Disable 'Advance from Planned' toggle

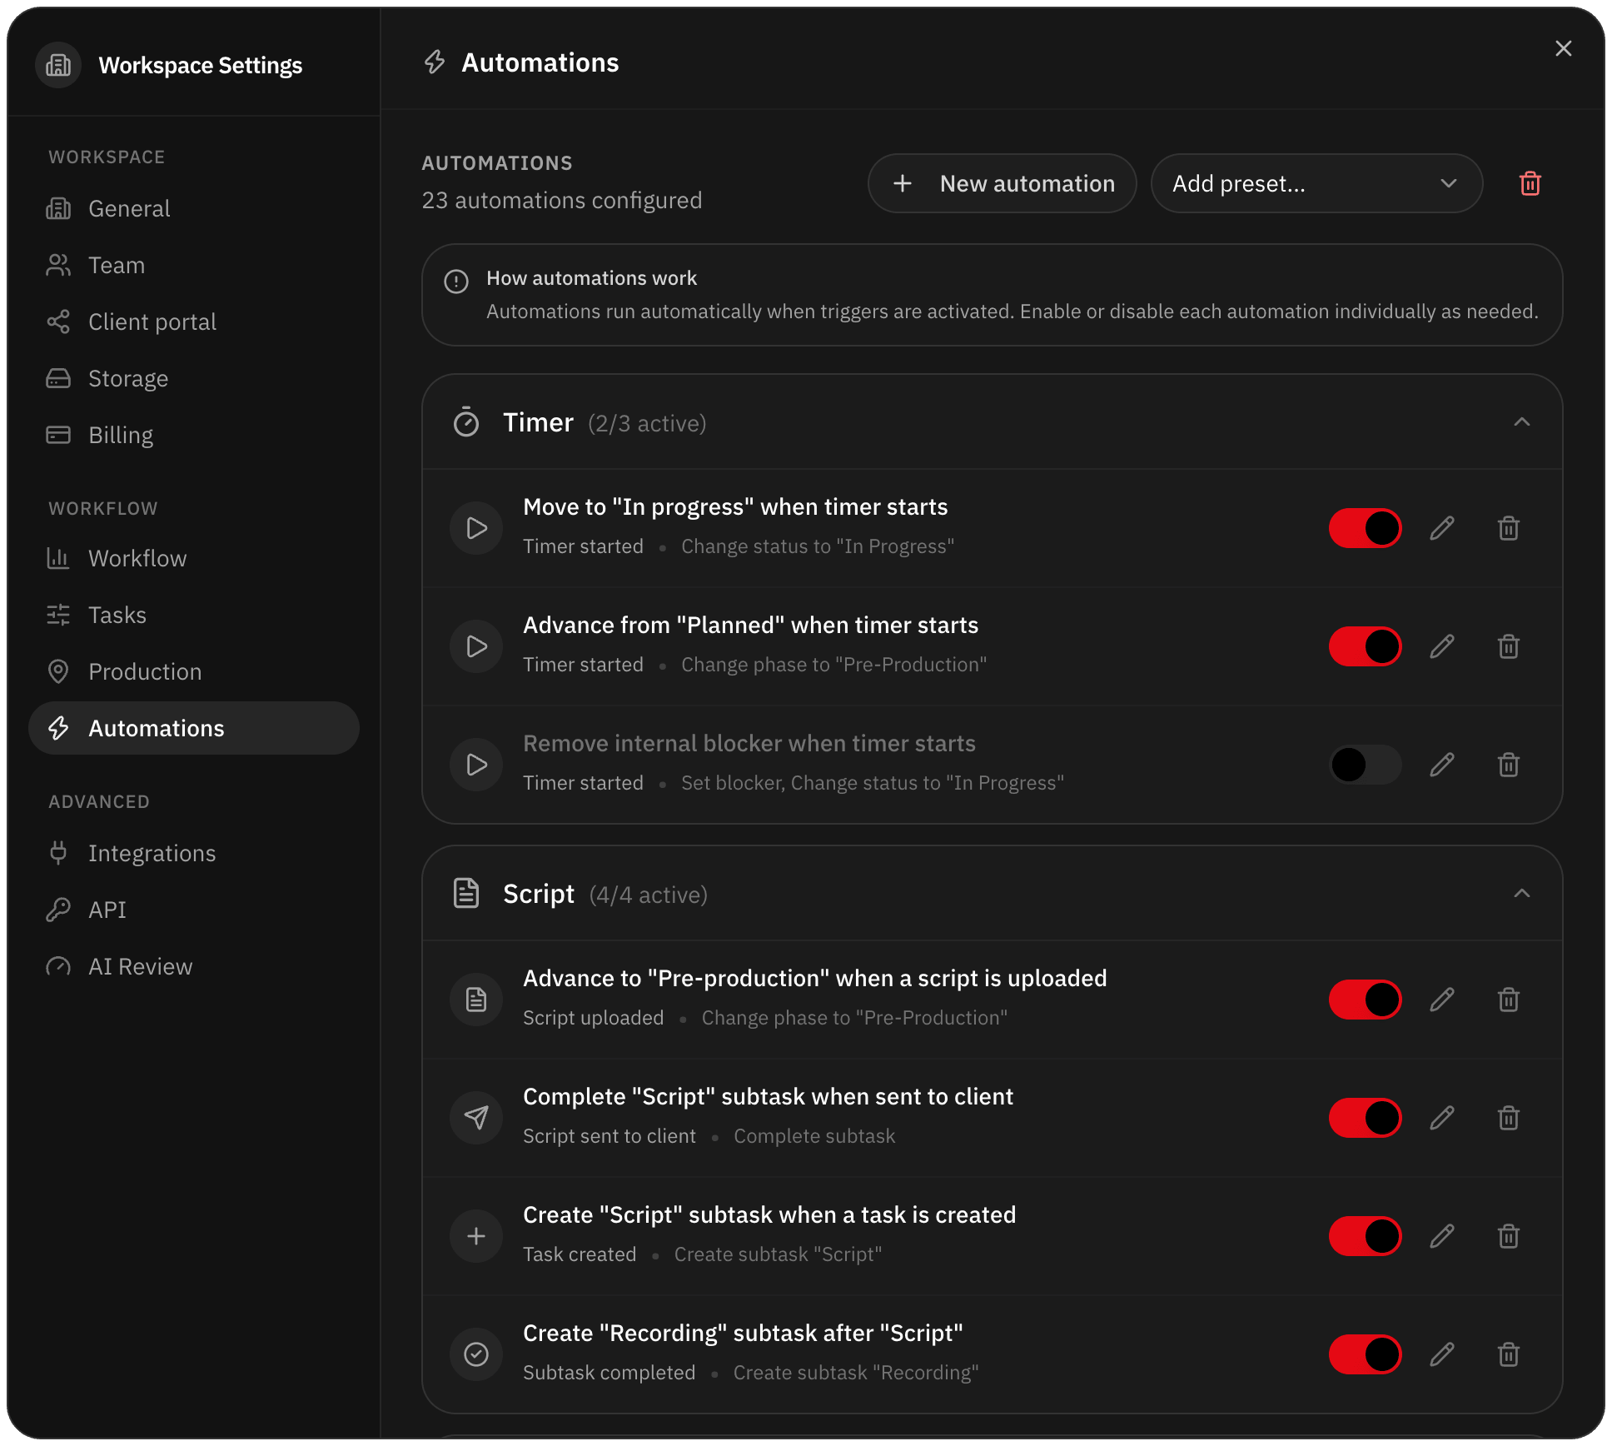pos(1366,646)
